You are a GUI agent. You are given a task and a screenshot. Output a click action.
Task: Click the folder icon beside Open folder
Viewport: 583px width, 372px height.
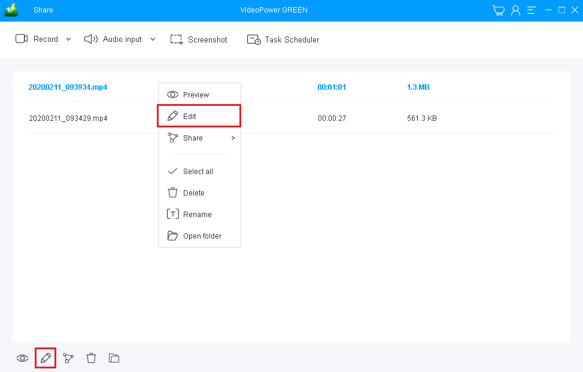click(172, 236)
